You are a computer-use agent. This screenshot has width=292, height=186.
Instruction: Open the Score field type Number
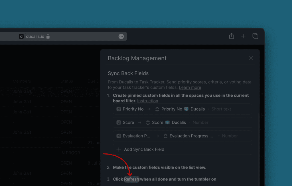[x=200, y=123]
